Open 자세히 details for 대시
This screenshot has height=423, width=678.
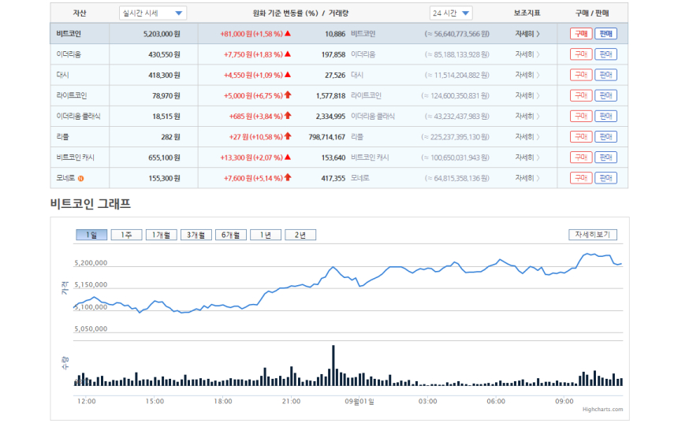click(x=527, y=75)
